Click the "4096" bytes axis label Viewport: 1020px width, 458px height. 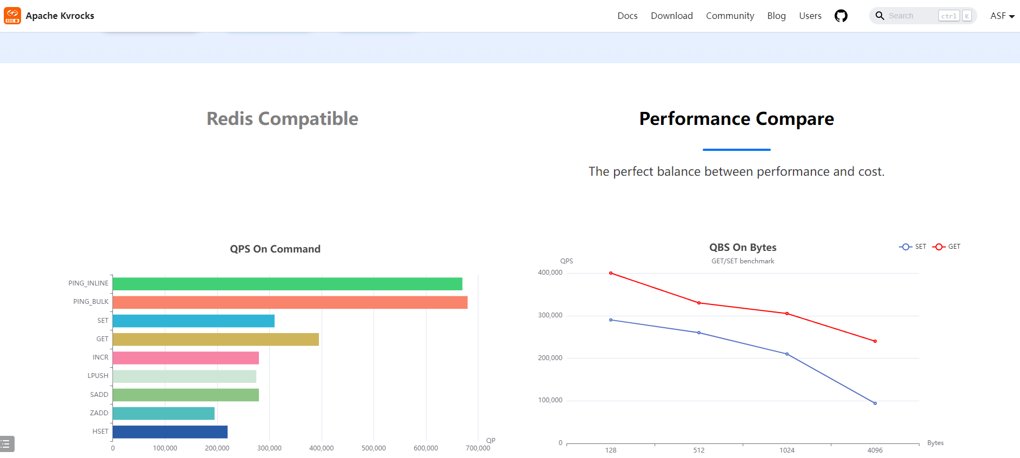[x=875, y=450]
